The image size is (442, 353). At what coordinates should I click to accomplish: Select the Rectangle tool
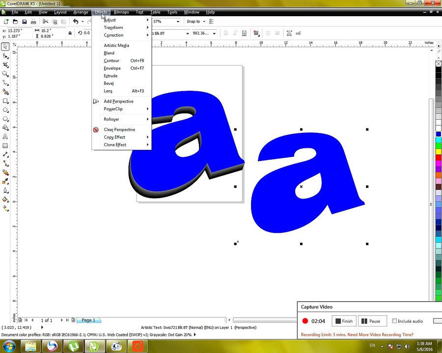click(5, 101)
